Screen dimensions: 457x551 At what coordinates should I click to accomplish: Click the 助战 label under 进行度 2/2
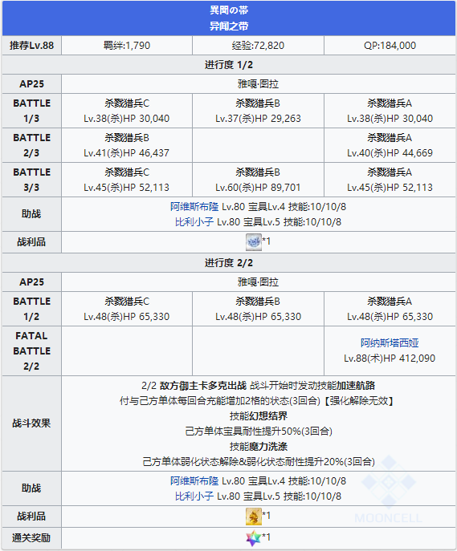coord(31,488)
